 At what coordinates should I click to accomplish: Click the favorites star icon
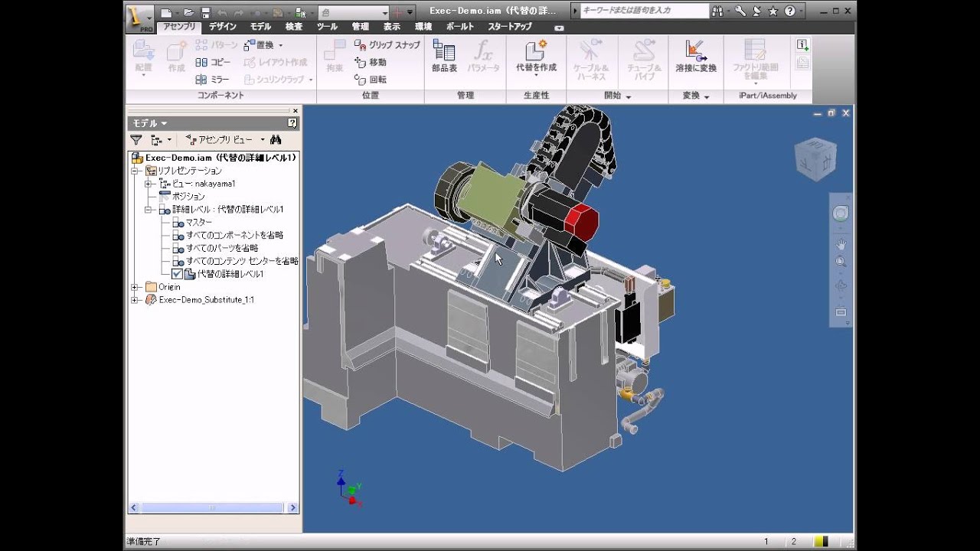tap(773, 11)
